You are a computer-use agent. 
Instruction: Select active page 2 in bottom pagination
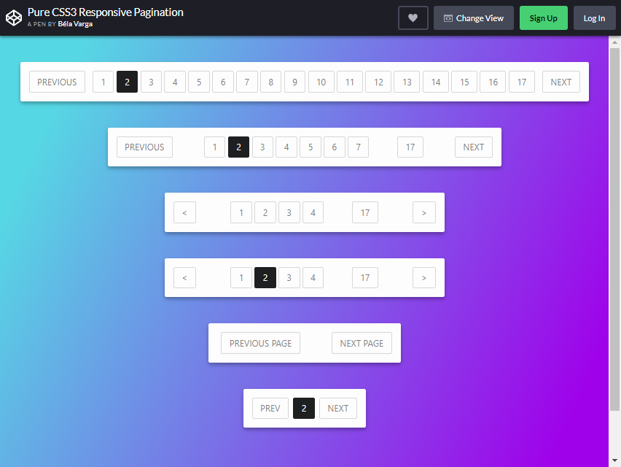pyautogui.click(x=304, y=408)
